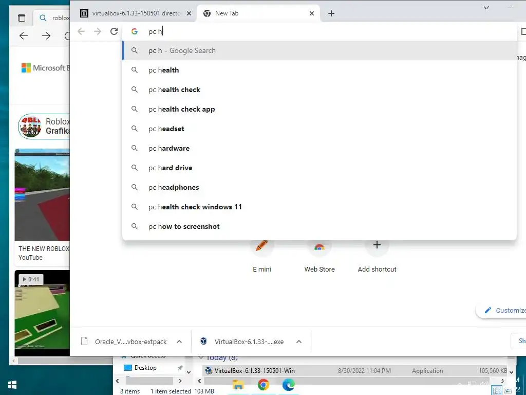Pick 'pc health check app' suggestion

(320, 109)
